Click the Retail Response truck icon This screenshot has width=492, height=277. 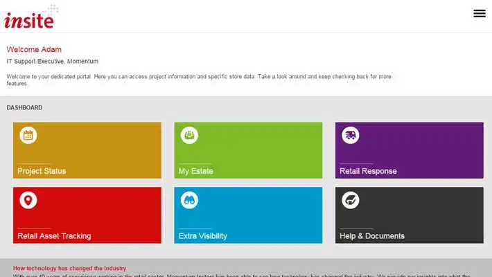[x=351, y=135]
